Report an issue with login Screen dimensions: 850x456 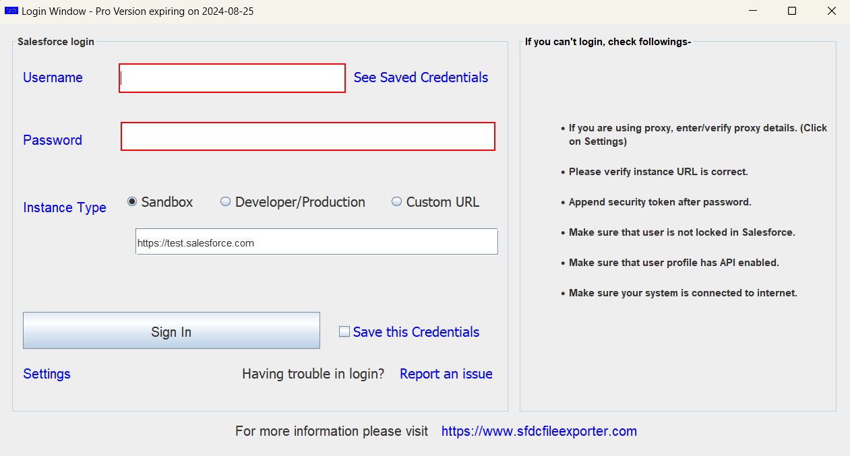tap(446, 374)
